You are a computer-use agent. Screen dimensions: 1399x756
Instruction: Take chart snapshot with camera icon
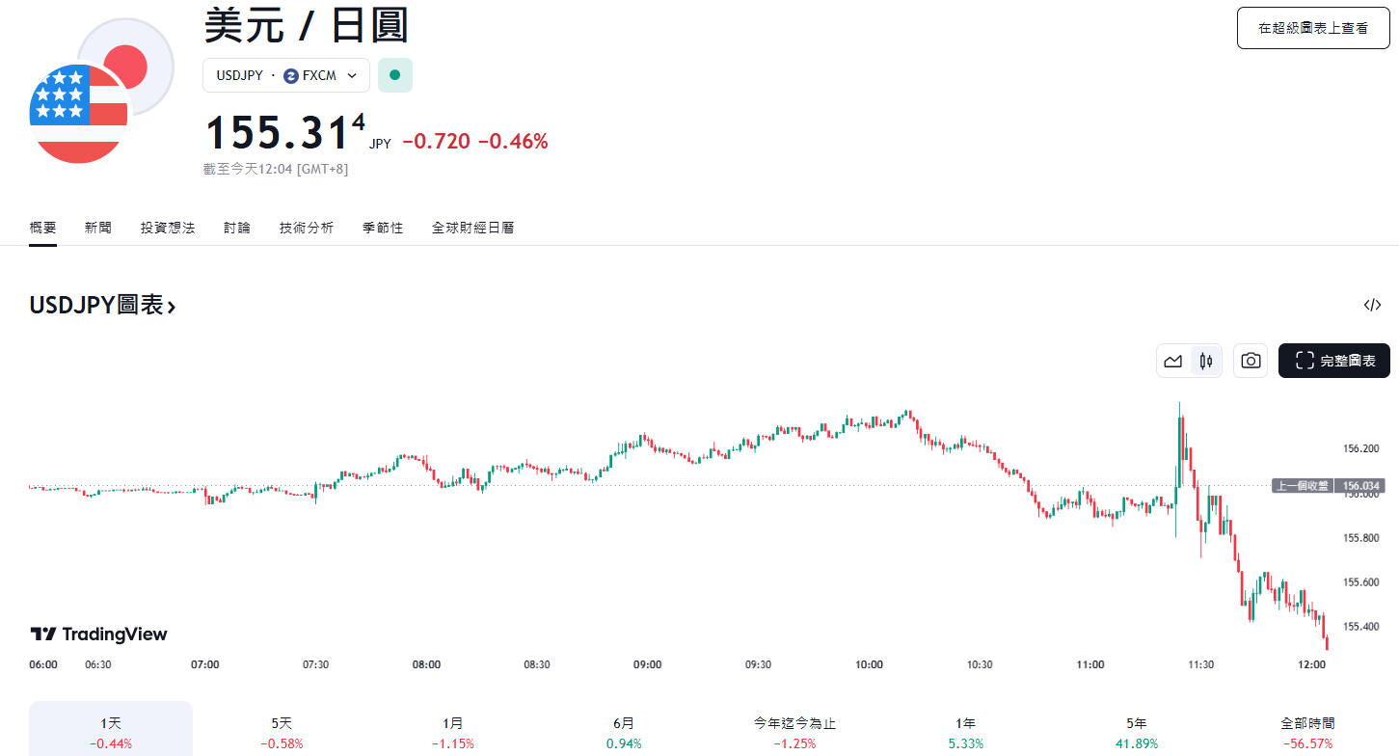(1251, 361)
